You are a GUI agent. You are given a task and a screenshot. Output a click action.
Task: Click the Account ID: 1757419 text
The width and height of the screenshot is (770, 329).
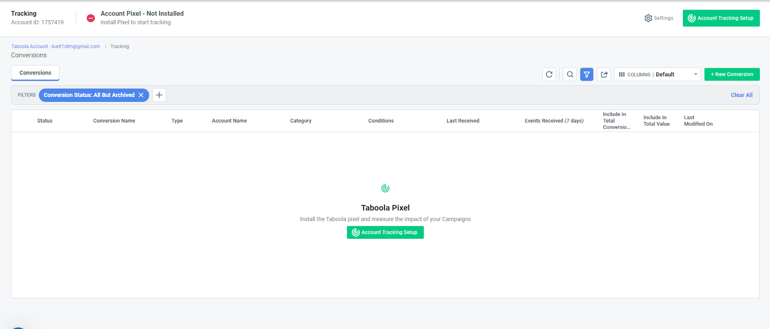37,23
